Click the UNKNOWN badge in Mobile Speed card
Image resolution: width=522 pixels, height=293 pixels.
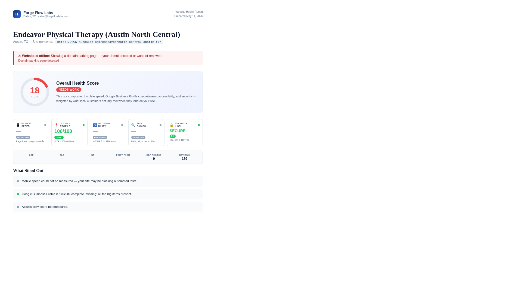click(x=23, y=138)
